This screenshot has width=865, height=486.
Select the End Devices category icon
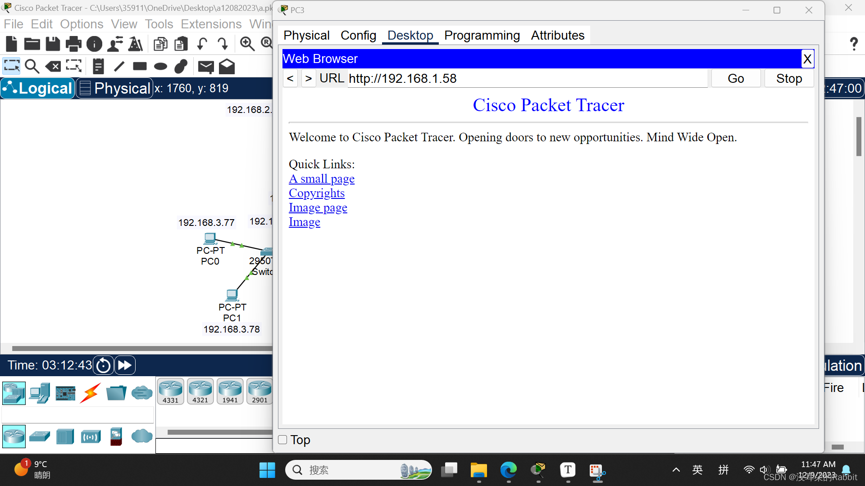point(40,393)
